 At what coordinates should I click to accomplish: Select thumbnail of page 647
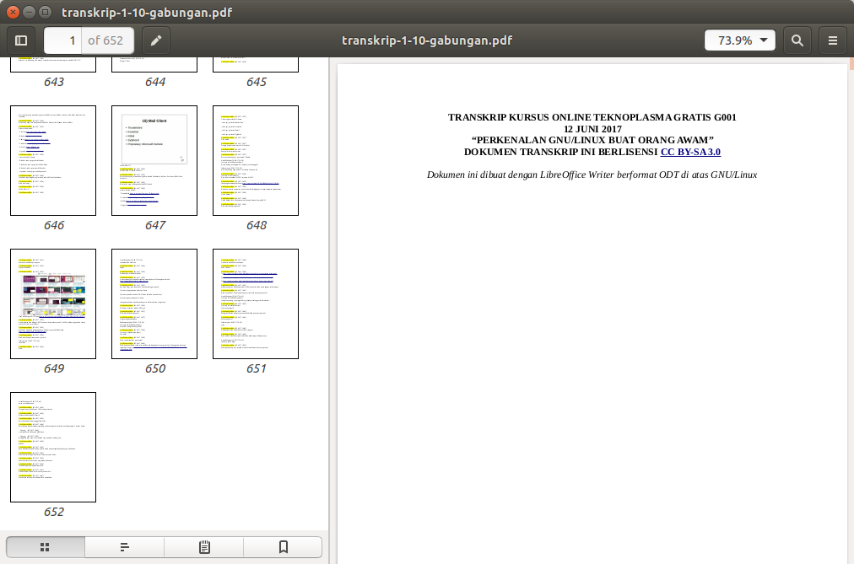click(154, 160)
